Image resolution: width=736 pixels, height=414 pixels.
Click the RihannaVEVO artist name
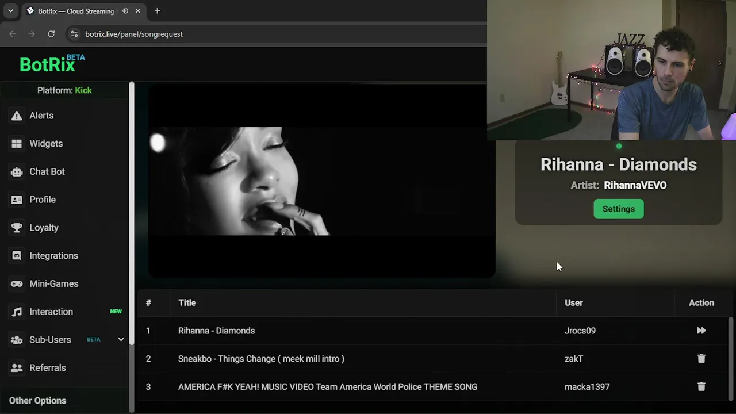635,185
